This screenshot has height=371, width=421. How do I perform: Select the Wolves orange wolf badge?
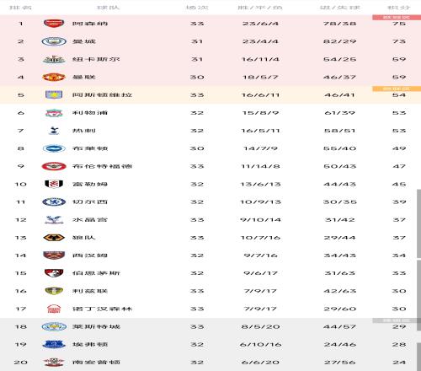54,238
